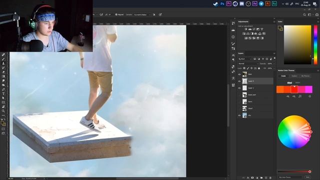
Task: Add an Invert adjustment
Action: pyautogui.click(x=246, y=38)
